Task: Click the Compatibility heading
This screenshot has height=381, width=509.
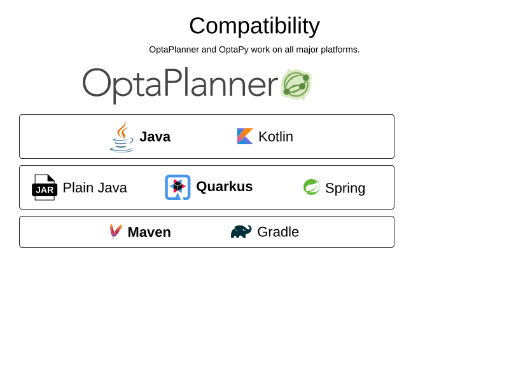Action: pos(254,25)
